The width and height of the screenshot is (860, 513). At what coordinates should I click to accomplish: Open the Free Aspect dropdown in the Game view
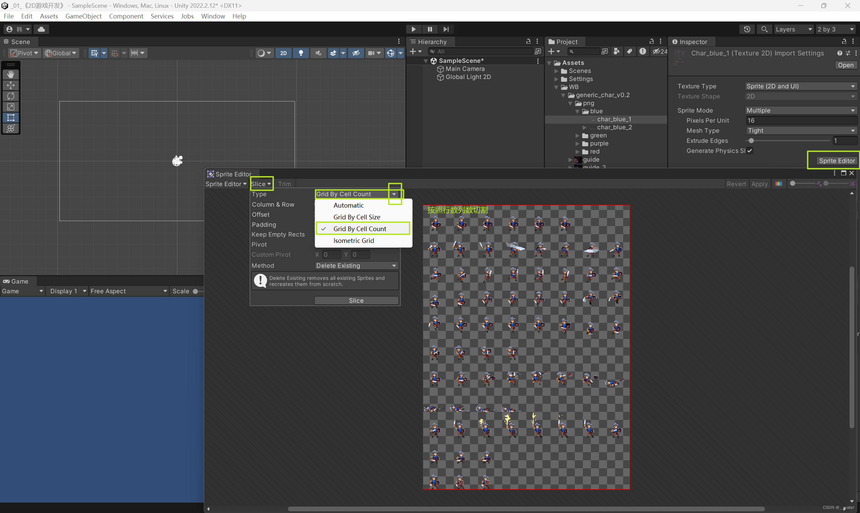pyautogui.click(x=128, y=291)
